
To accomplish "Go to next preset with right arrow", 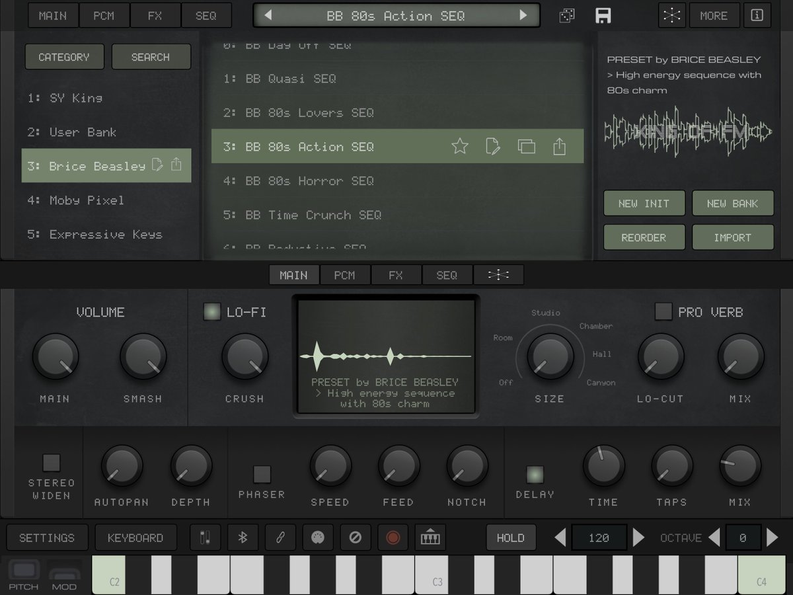I will (x=523, y=15).
